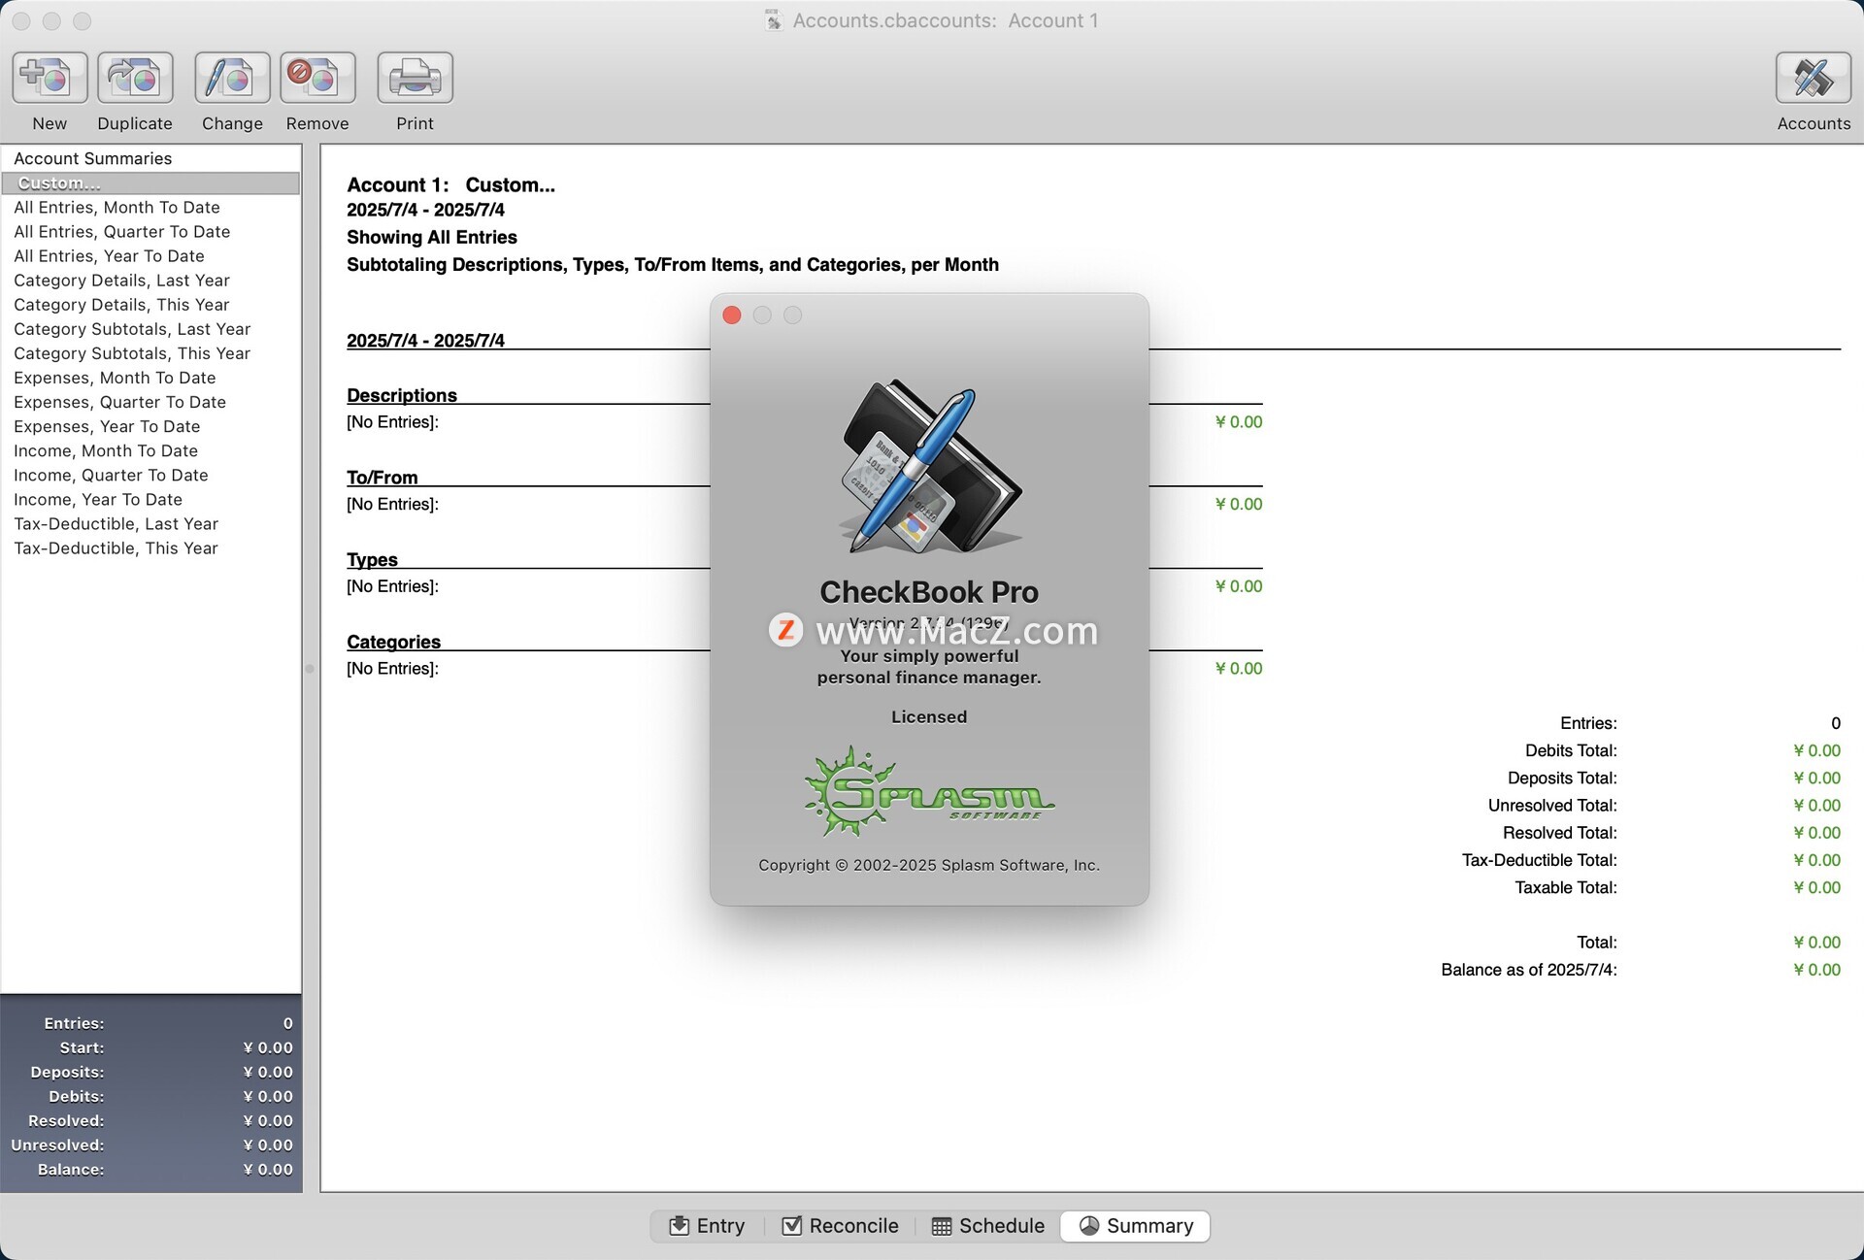Switch to the Reconcile tab
1864x1260 pixels.
(841, 1226)
